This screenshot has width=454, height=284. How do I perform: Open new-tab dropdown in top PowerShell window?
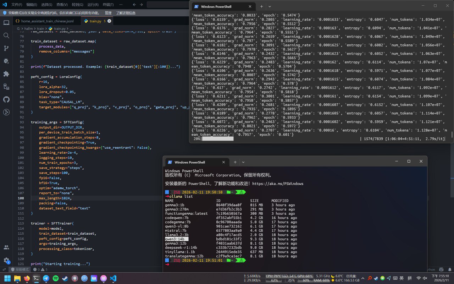coord(270,6)
